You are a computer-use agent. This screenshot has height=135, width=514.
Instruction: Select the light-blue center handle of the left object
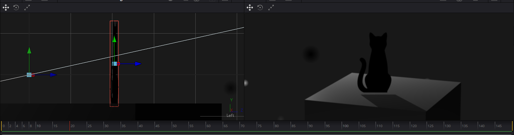(29, 75)
